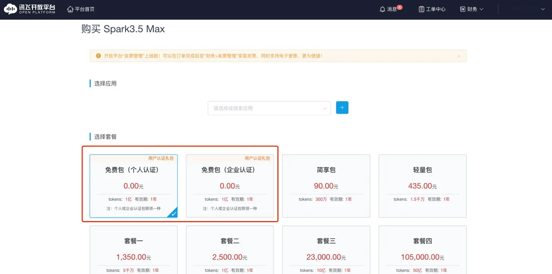Image resolution: width=552 pixels, height=274 pixels.
Task: Go to 平台首页 in the top navigation
Action: click(x=85, y=9)
